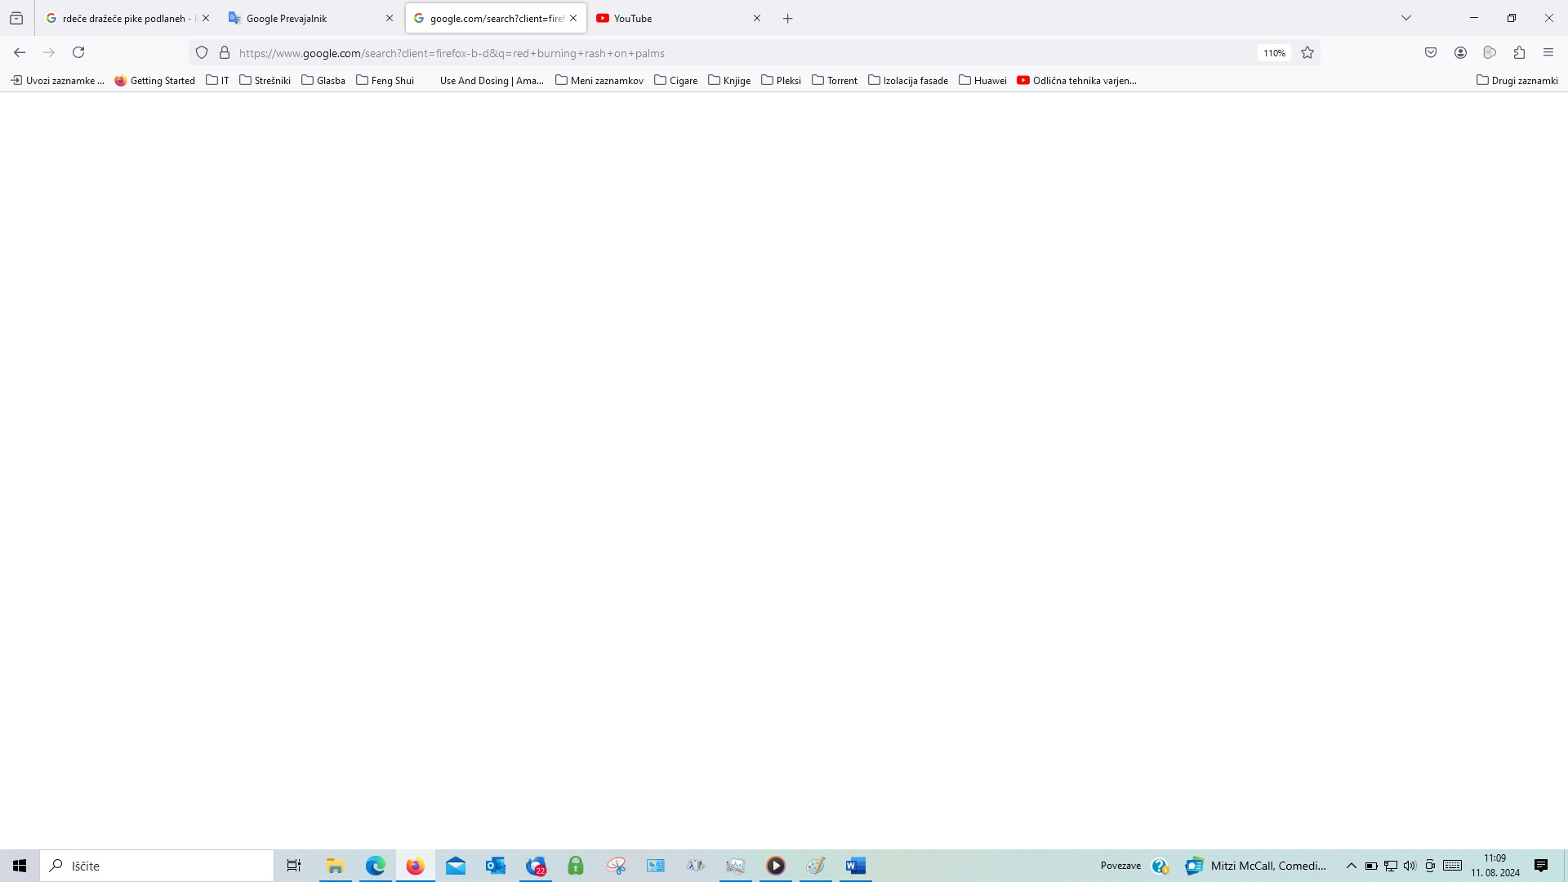The height and width of the screenshot is (882, 1568).
Task: Bookmark this page with the star icon
Action: pyautogui.click(x=1307, y=52)
